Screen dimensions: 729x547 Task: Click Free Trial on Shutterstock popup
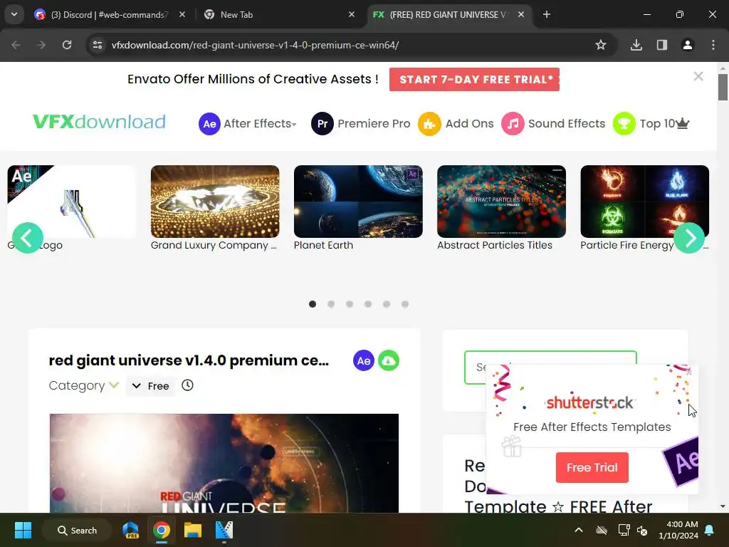pos(592,467)
